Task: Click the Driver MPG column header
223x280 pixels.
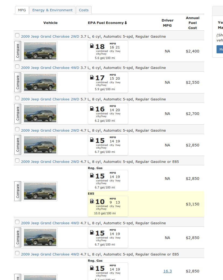Action: [168, 23]
